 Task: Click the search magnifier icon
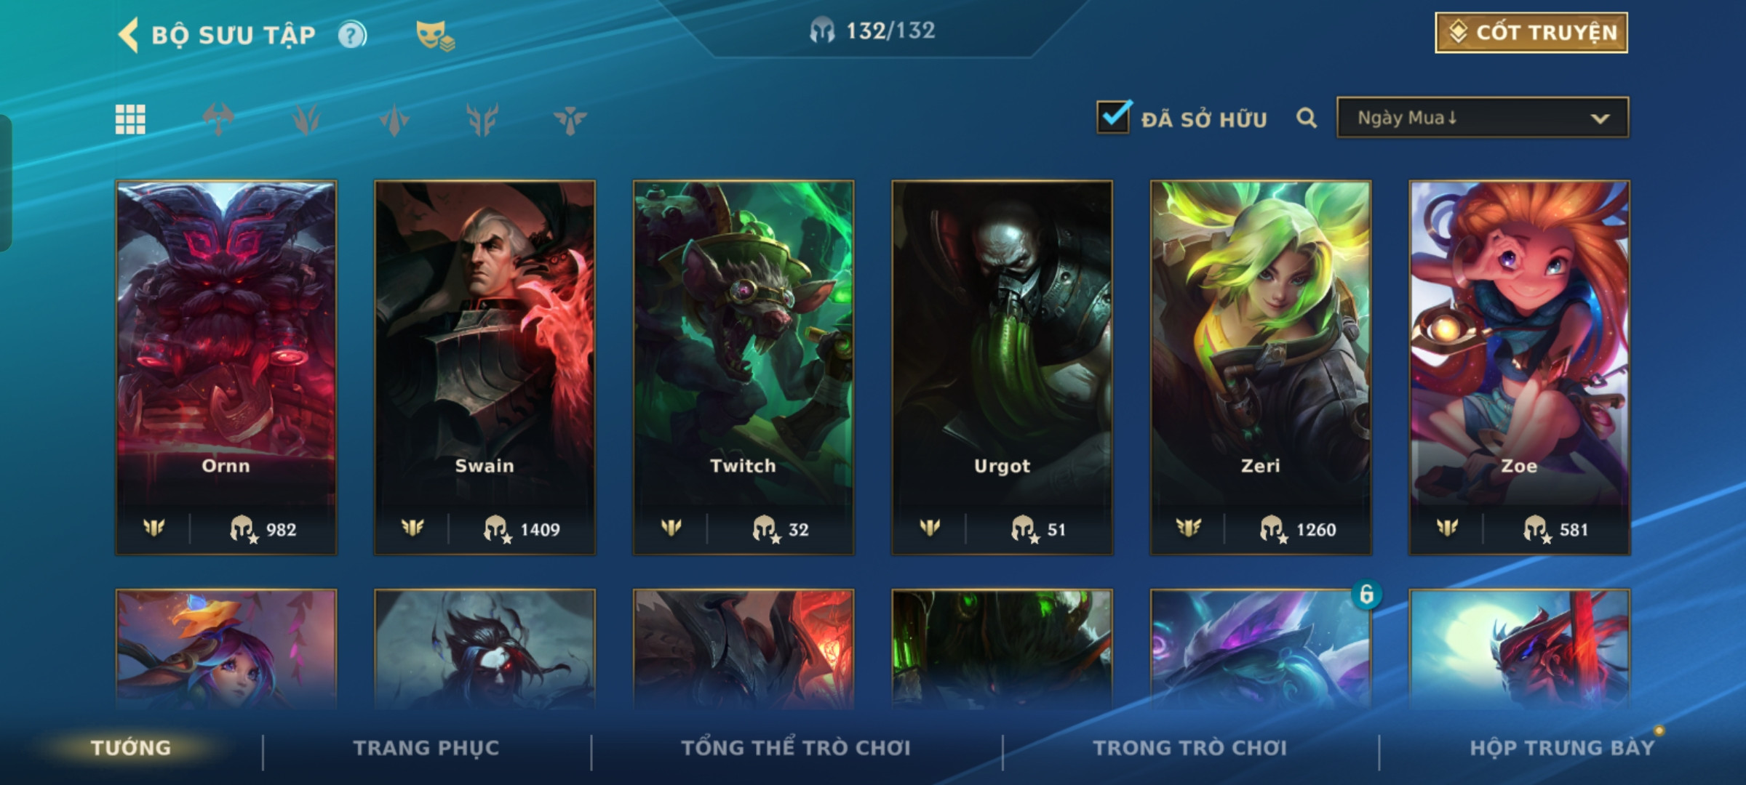pyautogui.click(x=1307, y=118)
